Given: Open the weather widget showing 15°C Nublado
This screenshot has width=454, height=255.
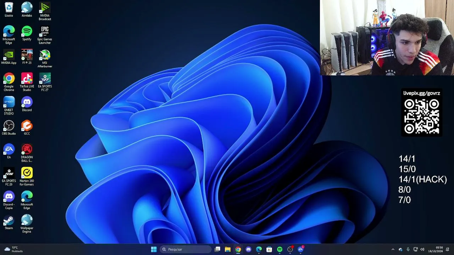Looking at the screenshot, I should 13,249.
